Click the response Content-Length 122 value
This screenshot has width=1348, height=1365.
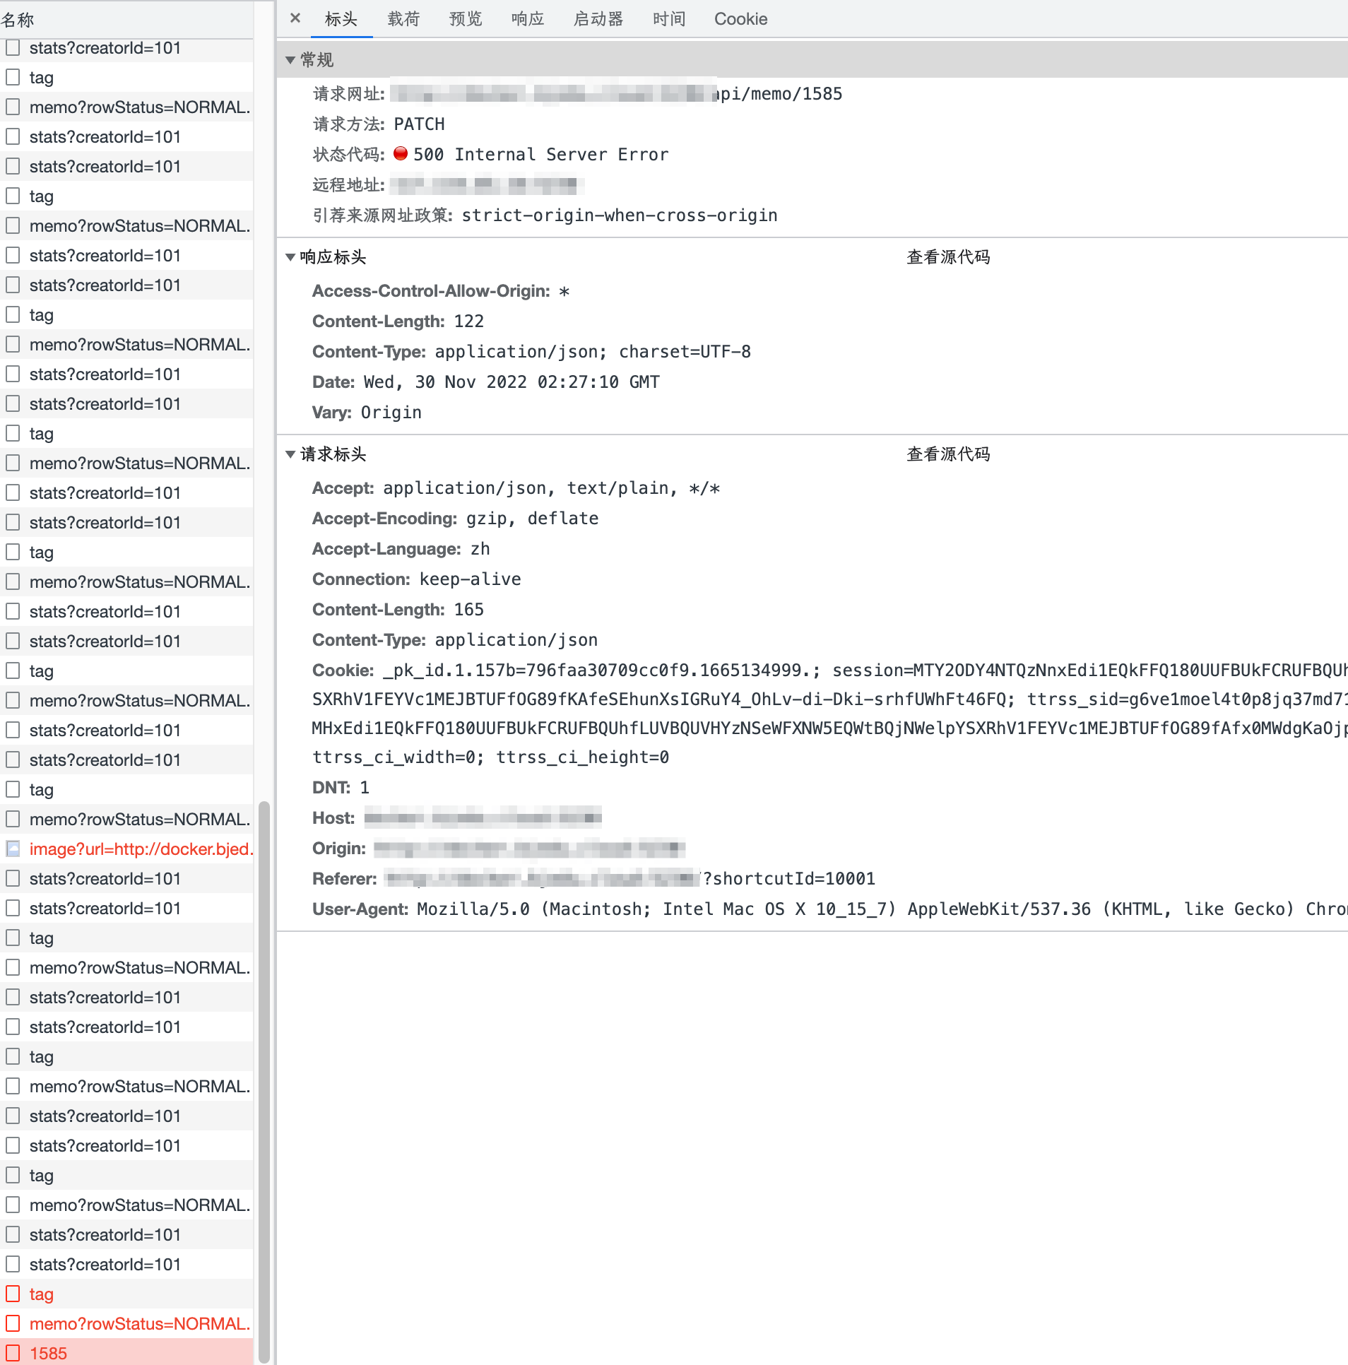469,321
